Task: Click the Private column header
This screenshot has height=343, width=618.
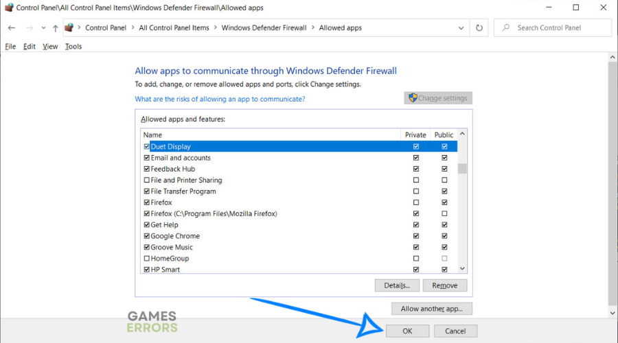Action: point(415,134)
